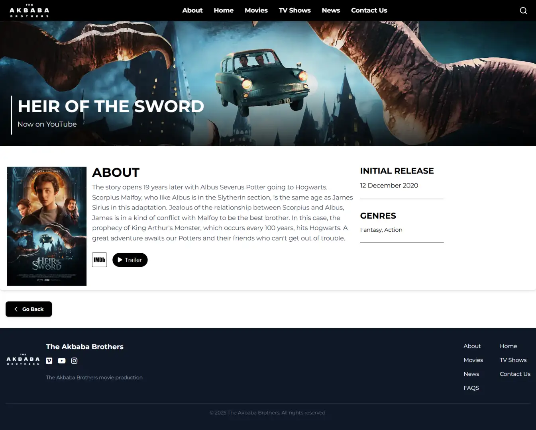
Task: Follow the footer News link
Action: tap(471, 374)
